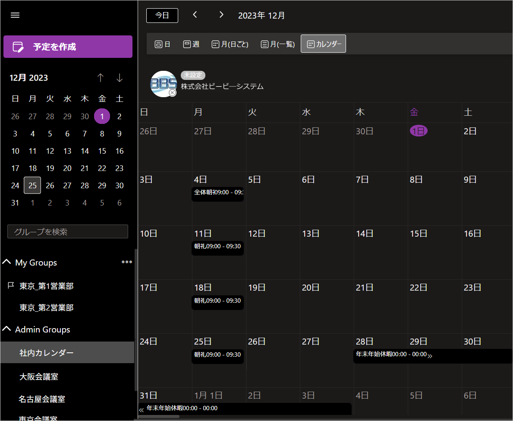Viewport: 513px width, 421px height.
Task: Switch to the 月(一覧) view tab
Action: [278, 44]
